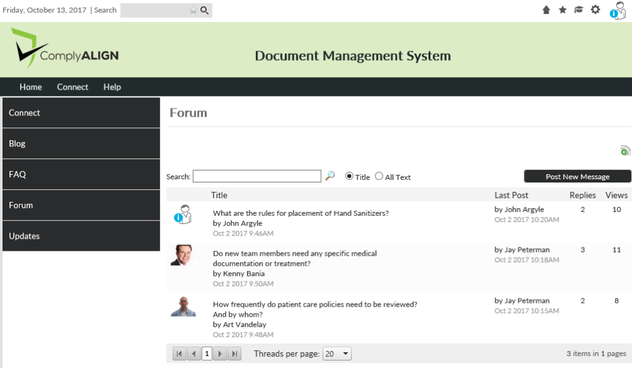
Task: Click the user profile info icon
Action: [x=617, y=11]
